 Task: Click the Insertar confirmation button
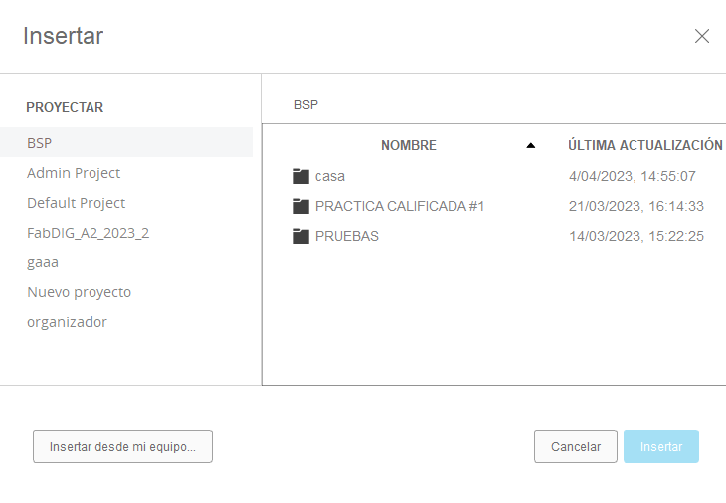tap(661, 447)
